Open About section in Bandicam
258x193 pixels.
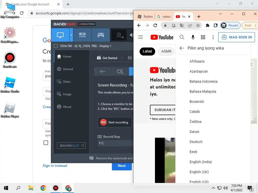pyautogui.click(x=64, y=107)
